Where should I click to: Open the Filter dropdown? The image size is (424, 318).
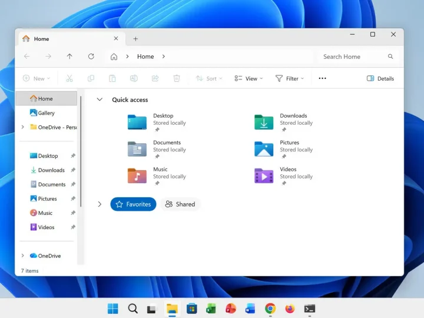click(x=290, y=78)
